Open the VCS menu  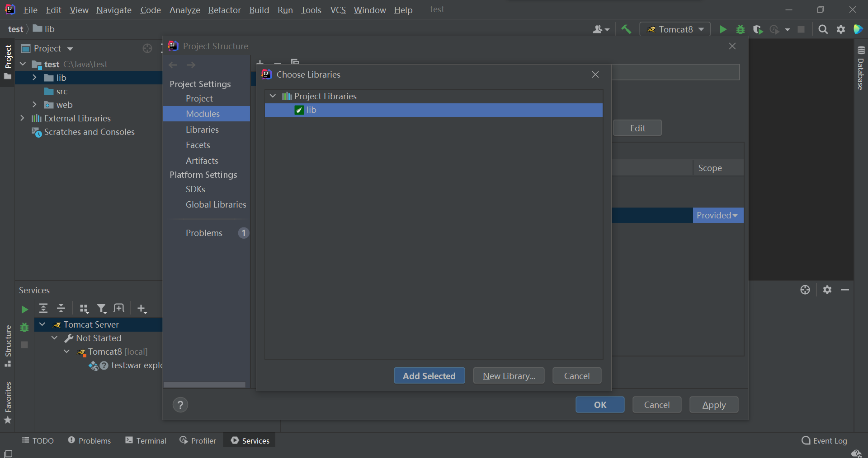tap(338, 10)
